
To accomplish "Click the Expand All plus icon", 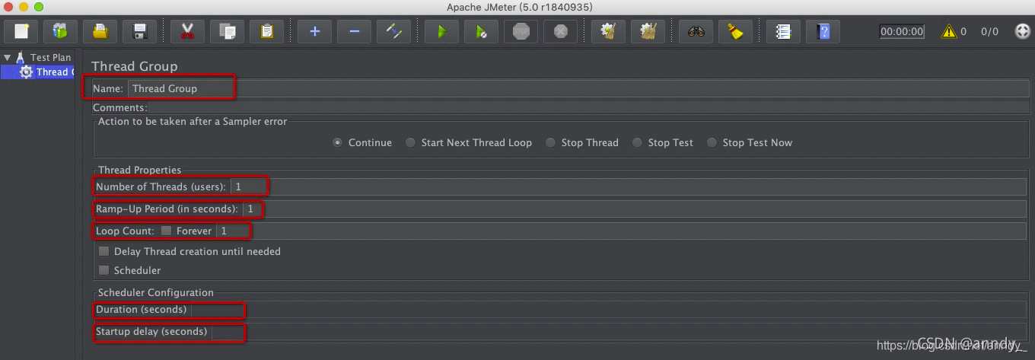I will coord(314,32).
